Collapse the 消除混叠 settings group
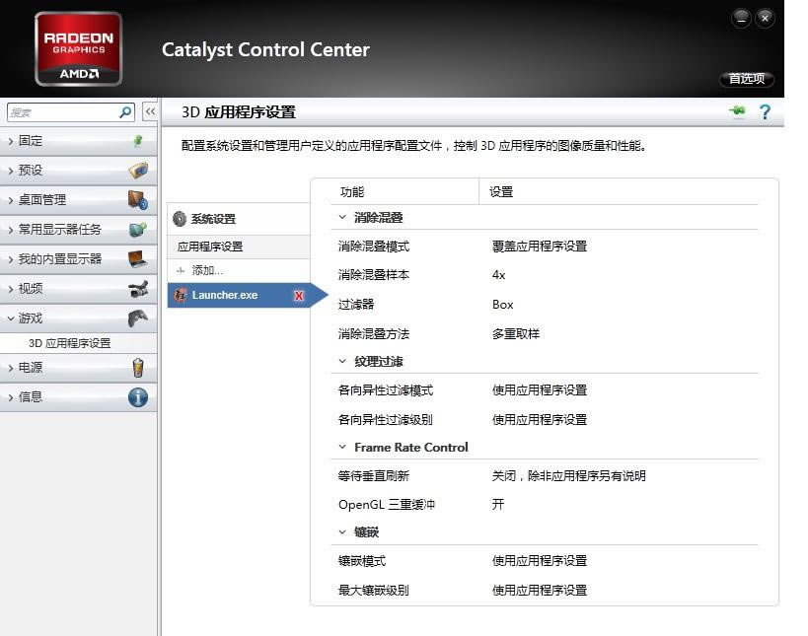Image resolution: width=808 pixels, height=636 pixels. point(343,218)
